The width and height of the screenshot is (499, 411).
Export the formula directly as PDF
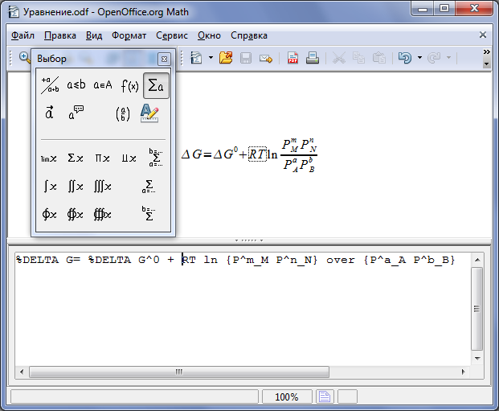pos(292,58)
